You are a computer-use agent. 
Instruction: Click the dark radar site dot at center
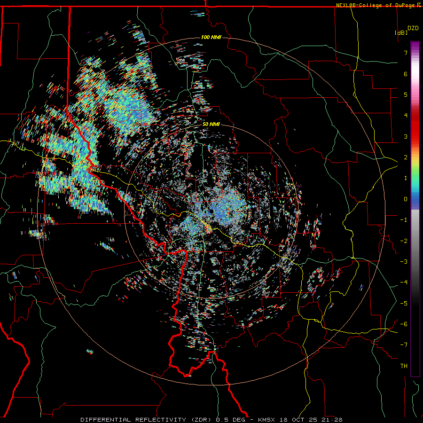tap(211, 211)
